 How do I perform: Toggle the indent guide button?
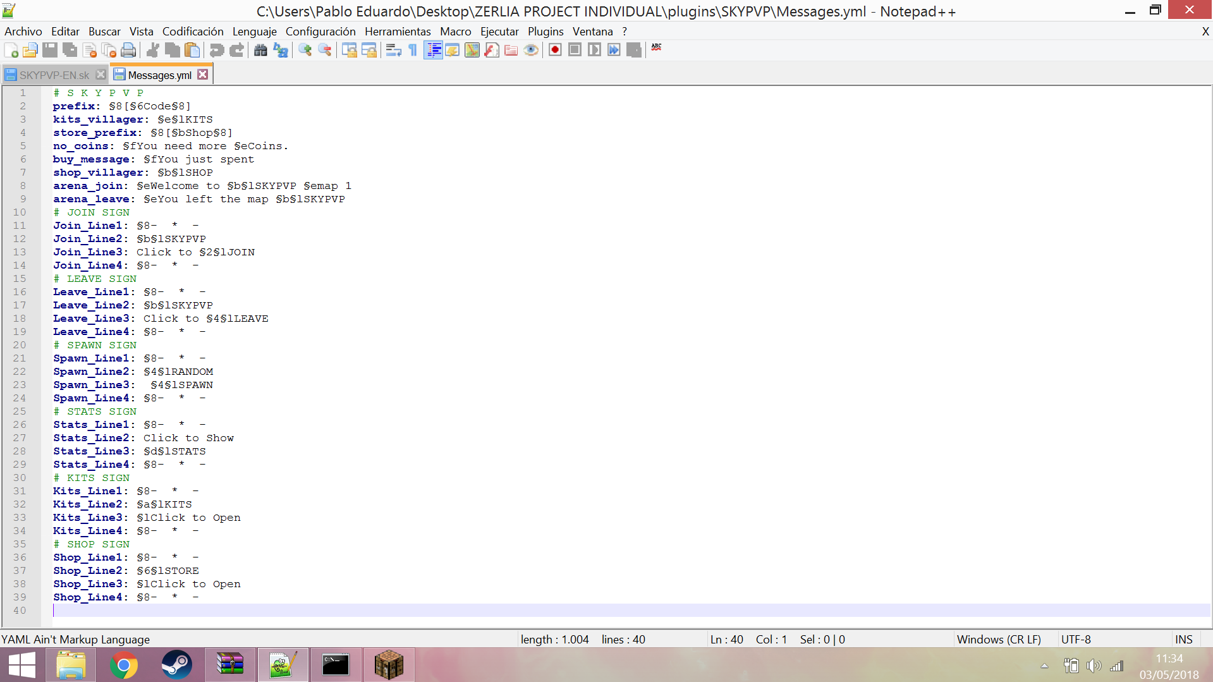433,51
